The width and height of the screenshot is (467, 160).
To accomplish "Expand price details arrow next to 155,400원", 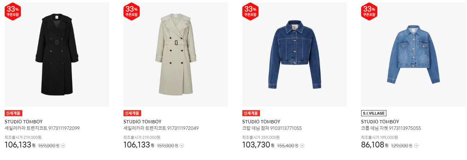I will 302,146.
